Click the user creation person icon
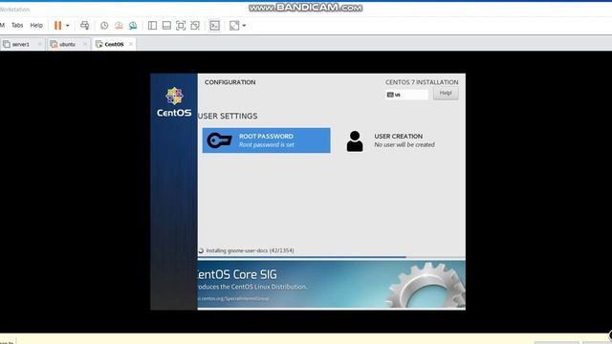Screen dimensions: 612x344 [355, 141]
